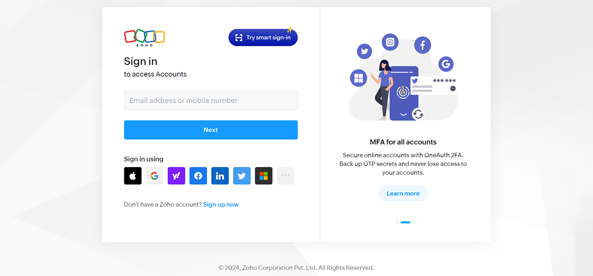Click the Instagram circle in the illustration

390,42
